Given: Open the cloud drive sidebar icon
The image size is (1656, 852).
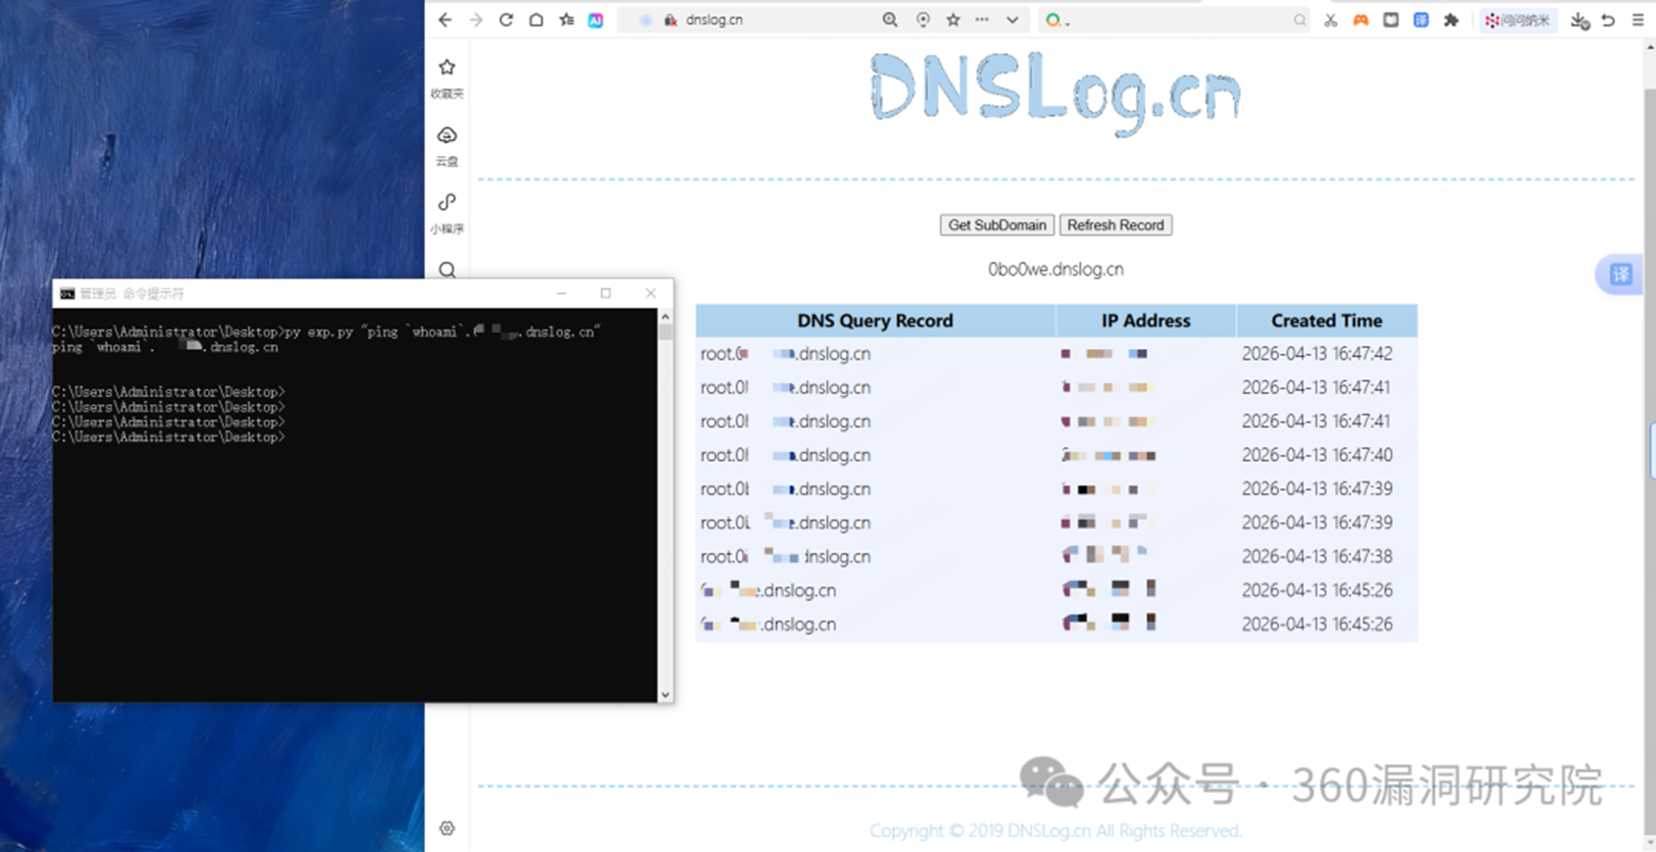Looking at the screenshot, I should coord(447,145).
